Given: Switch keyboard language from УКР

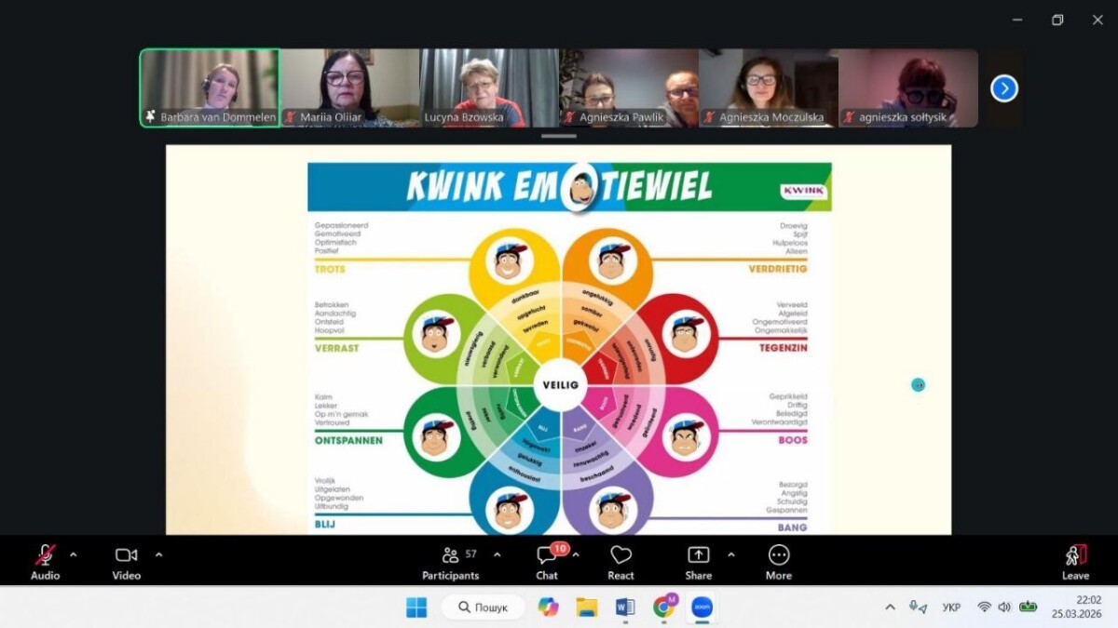Looking at the screenshot, I should pyautogui.click(x=951, y=608).
